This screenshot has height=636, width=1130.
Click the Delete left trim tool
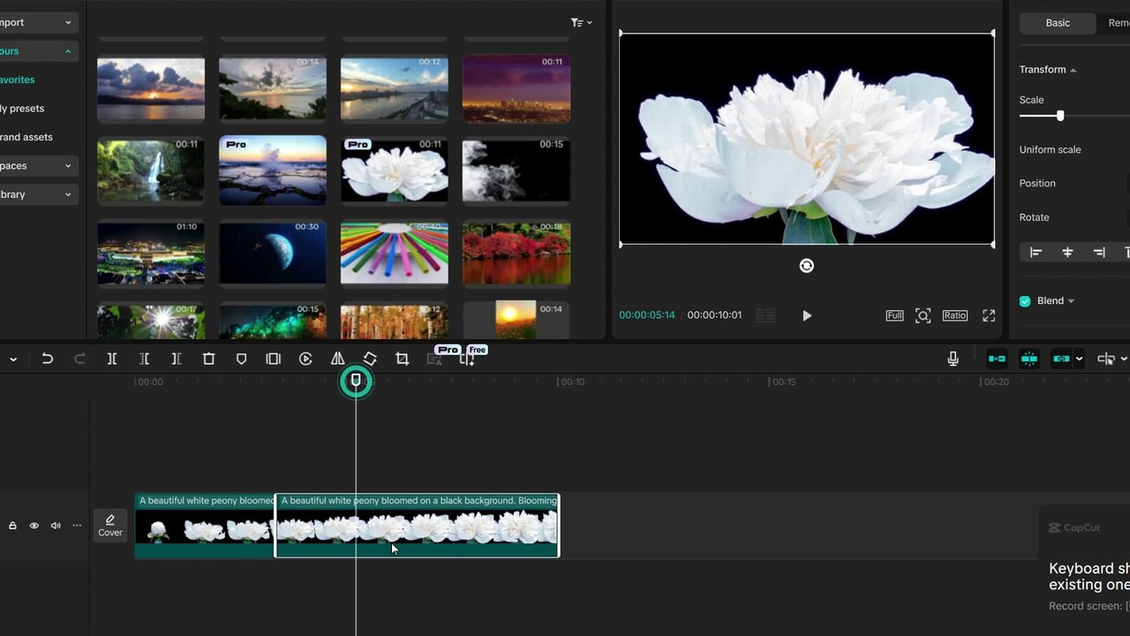tap(144, 359)
